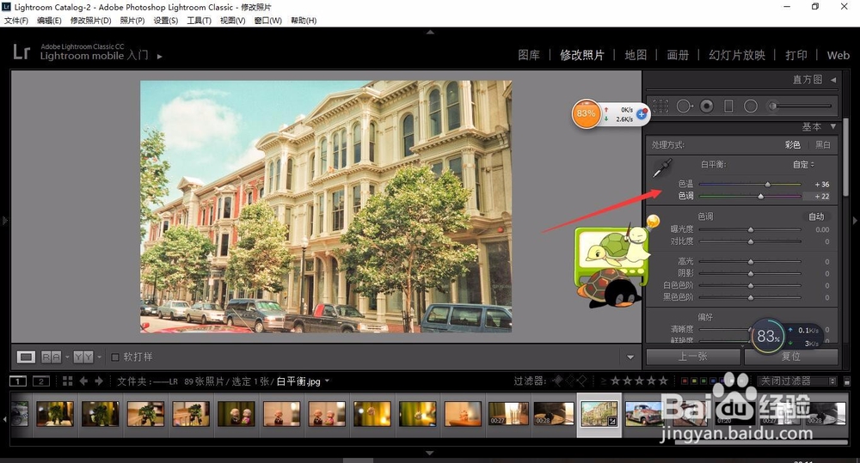This screenshot has height=463, width=860.
Task: Show the left panel group
Action: pyautogui.click(x=5, y=220)
